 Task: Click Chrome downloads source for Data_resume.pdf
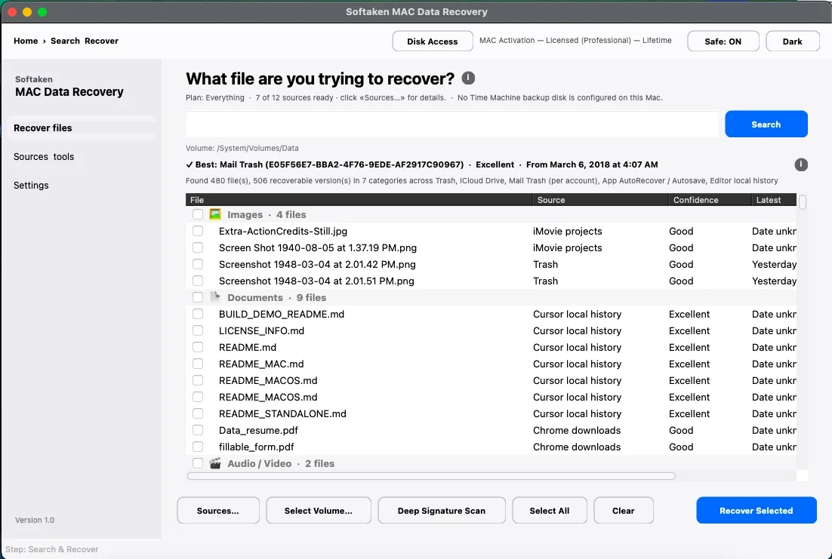577,429
